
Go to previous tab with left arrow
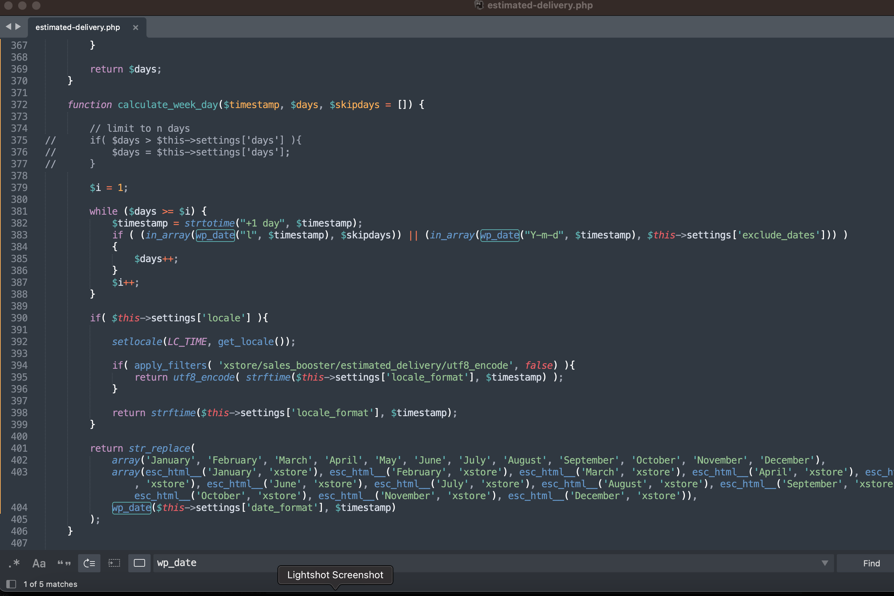[x=8, y=26]
